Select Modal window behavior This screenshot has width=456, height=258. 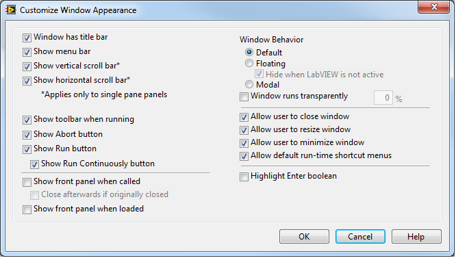249,84
